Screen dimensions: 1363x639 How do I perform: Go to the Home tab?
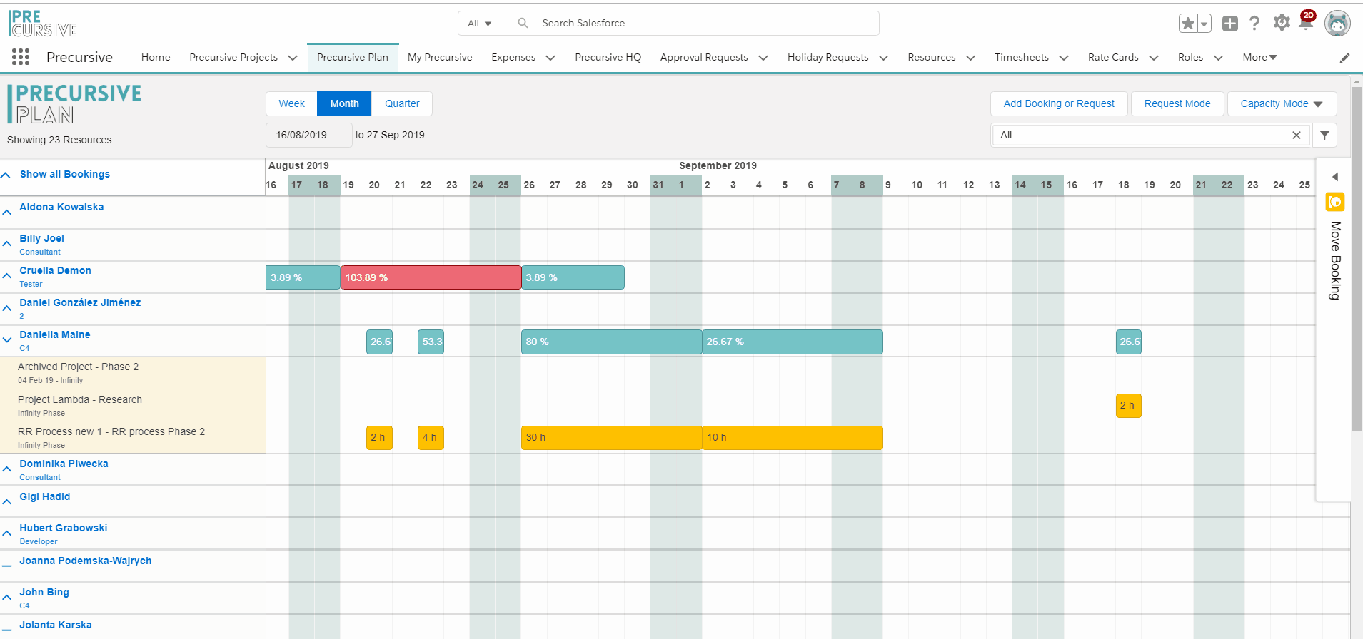click(x=156, y=57)
